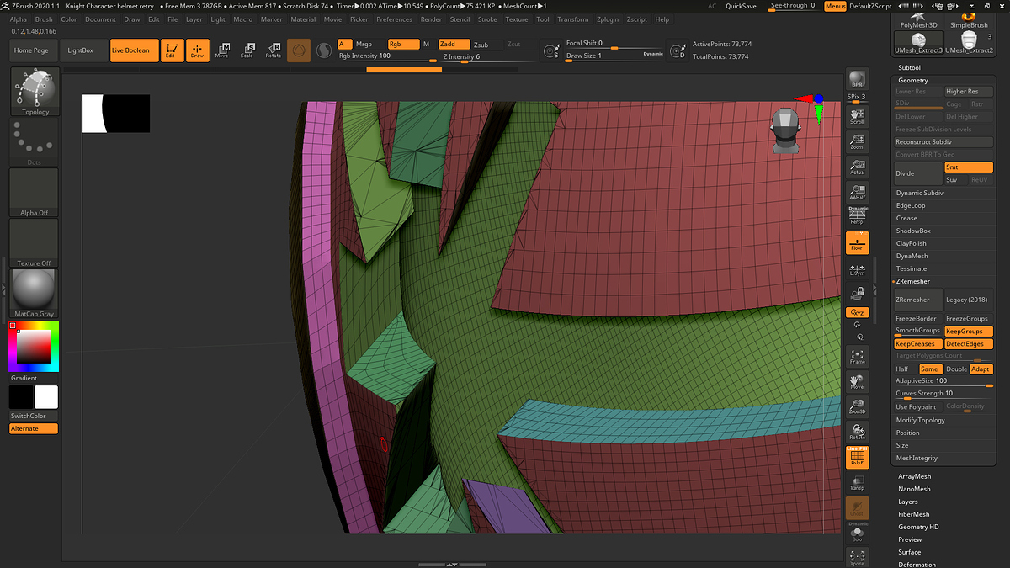Screen dimensions: 1010x568
Task: Open the Transform menu
Action: [573, 19]
